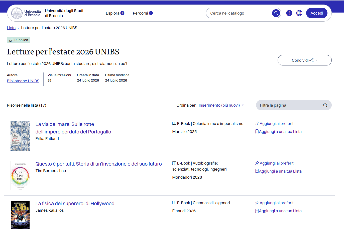
Task: Click the filter page magnifier icon
Action: coord(325,105)
